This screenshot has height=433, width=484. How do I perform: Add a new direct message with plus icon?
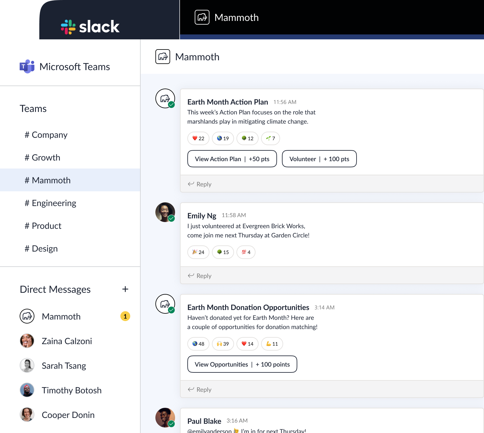125,289
